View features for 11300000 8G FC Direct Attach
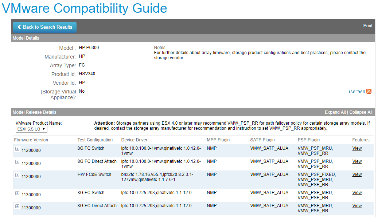The width and height of the screenshot is (378, 217). pos(357,206)
